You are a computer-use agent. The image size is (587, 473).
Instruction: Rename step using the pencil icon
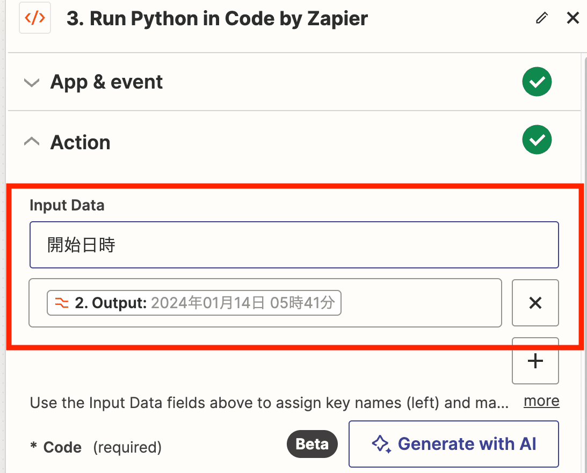pos(542,18)
